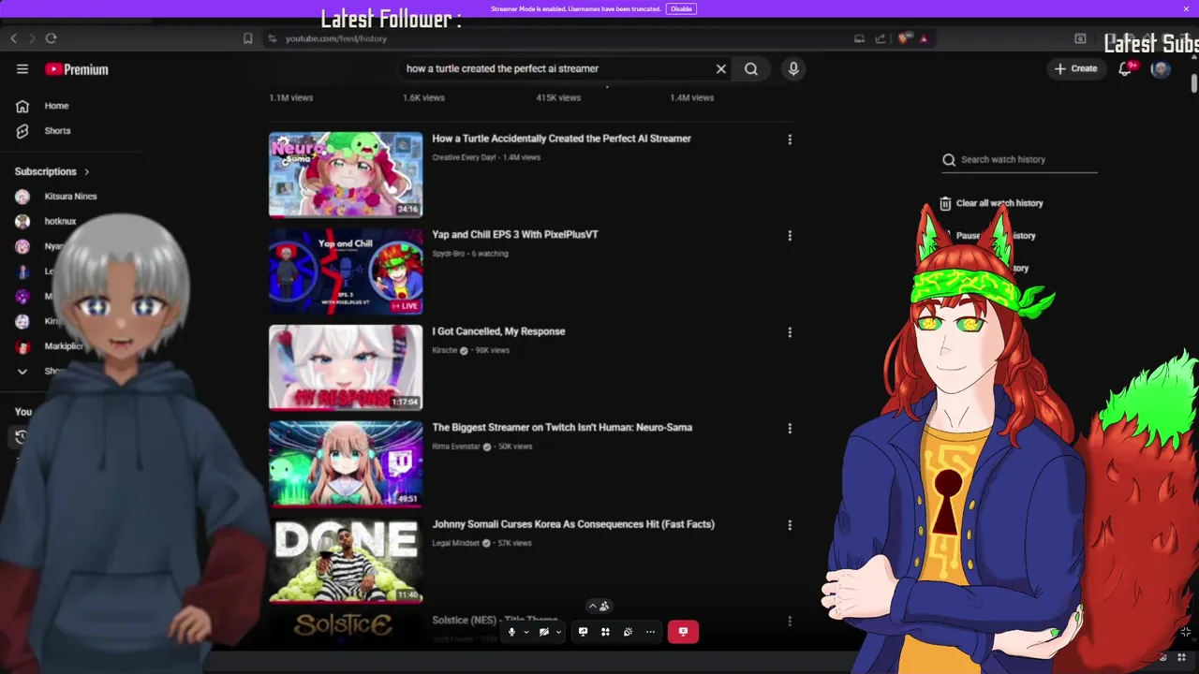The image size is (1199, 674).
Task: Toggle the camera on in call bar
Action: [543, 632]
